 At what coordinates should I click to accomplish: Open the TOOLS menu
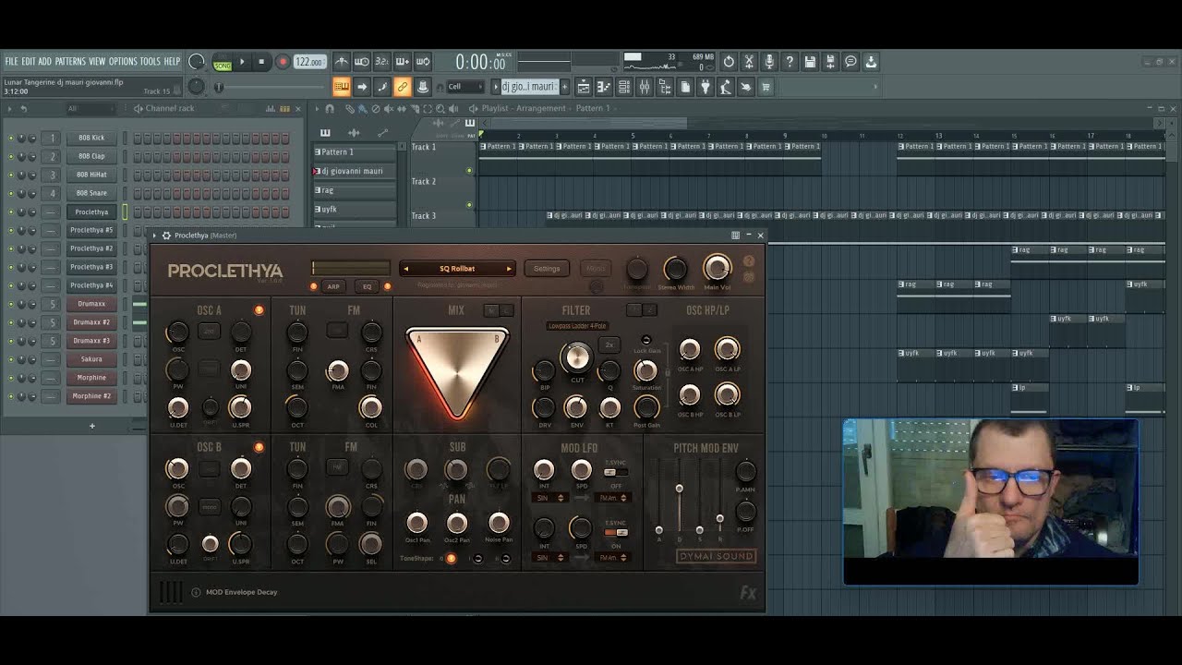point(151,62)
